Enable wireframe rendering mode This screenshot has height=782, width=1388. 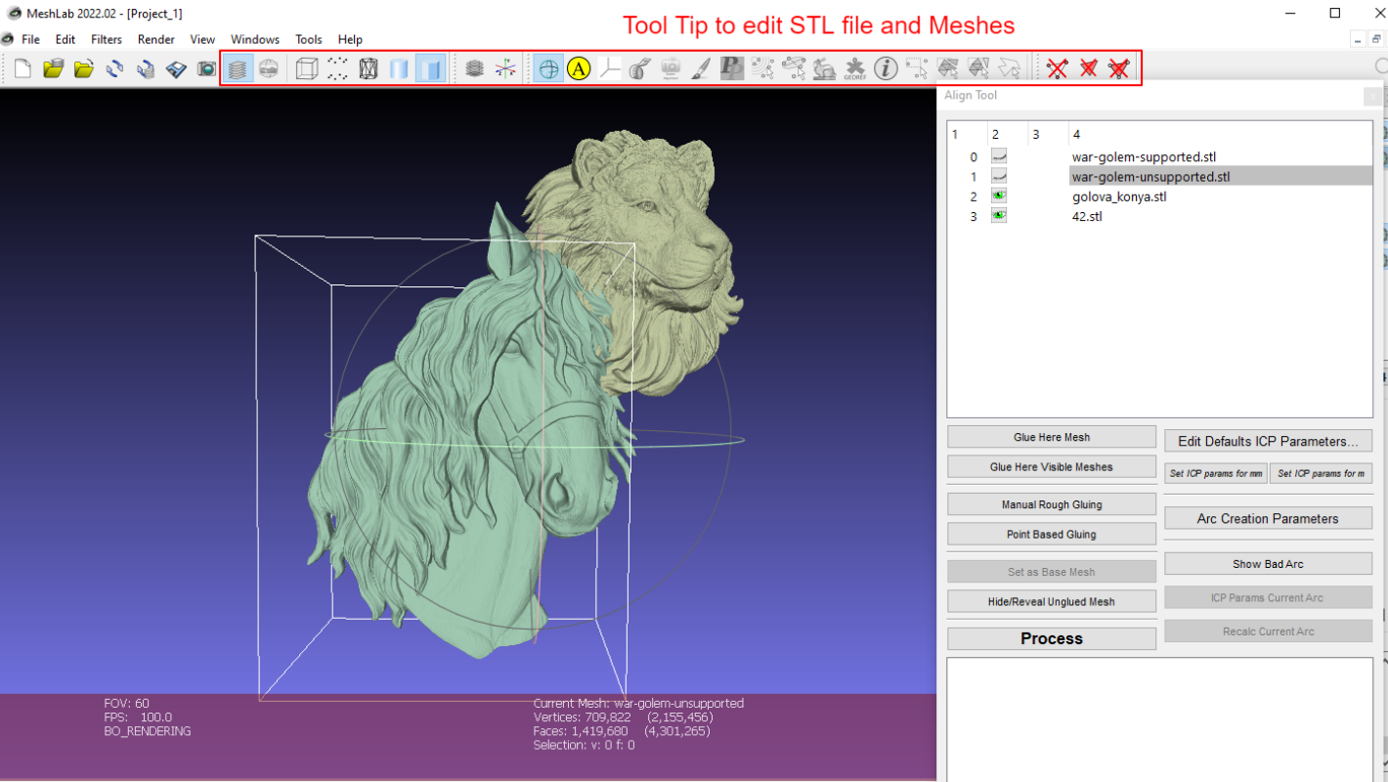(369, 67)
